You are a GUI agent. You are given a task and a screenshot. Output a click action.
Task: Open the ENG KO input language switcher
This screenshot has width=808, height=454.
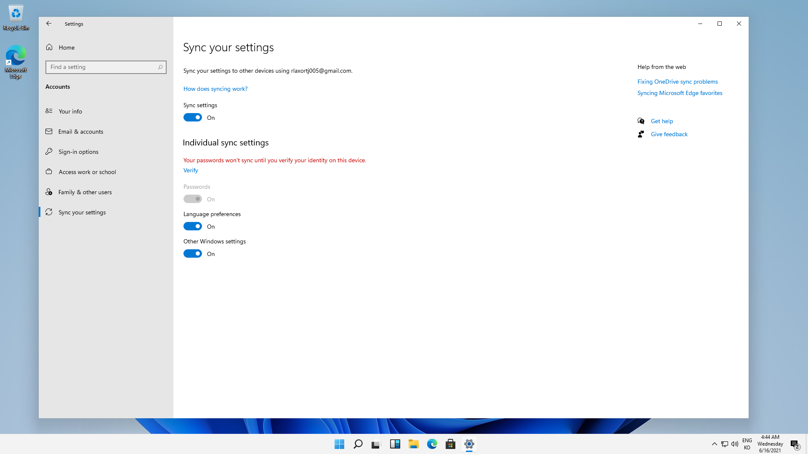[x=747, y=444]
